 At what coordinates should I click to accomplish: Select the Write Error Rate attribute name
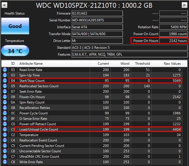31,162
